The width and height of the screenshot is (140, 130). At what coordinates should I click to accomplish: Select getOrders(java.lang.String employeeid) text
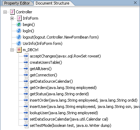[63, 88]
